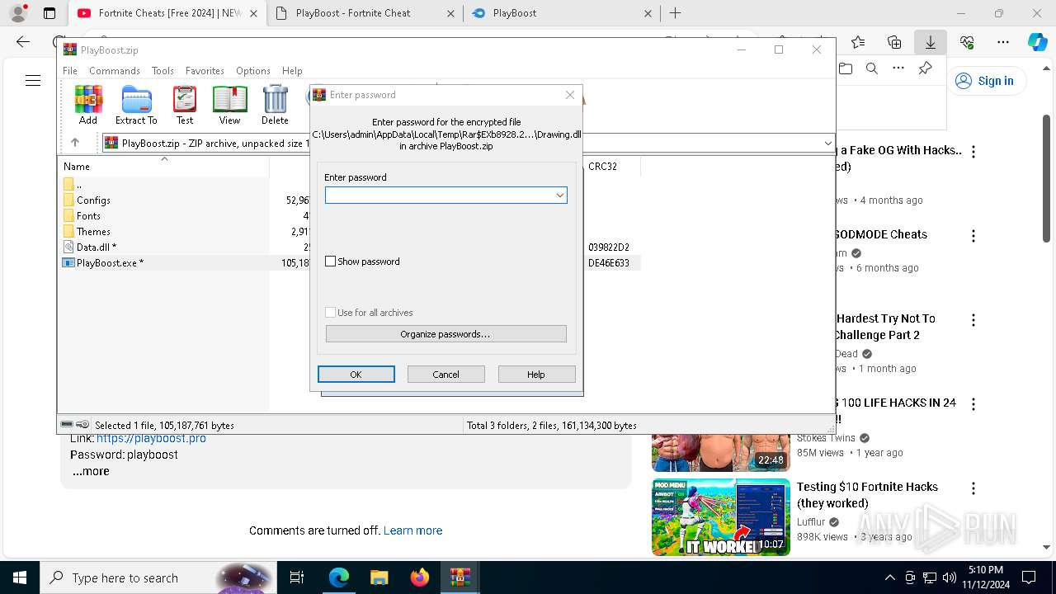This screenshot has width=1056, height=594.
Task: Click the View file icon
Action: point(229,105)
